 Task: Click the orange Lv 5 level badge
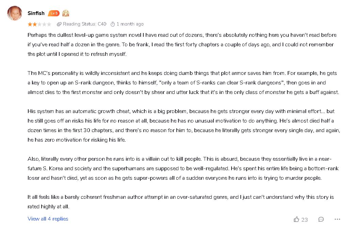[x=54, y=13]
